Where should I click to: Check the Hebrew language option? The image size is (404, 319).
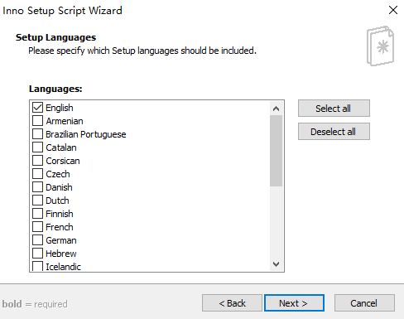37,254
